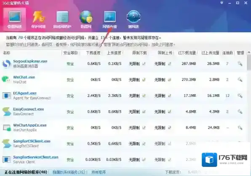Switch to the 防蹭网 tab
This screenshot has width=251, height=176.
point(86,19)
